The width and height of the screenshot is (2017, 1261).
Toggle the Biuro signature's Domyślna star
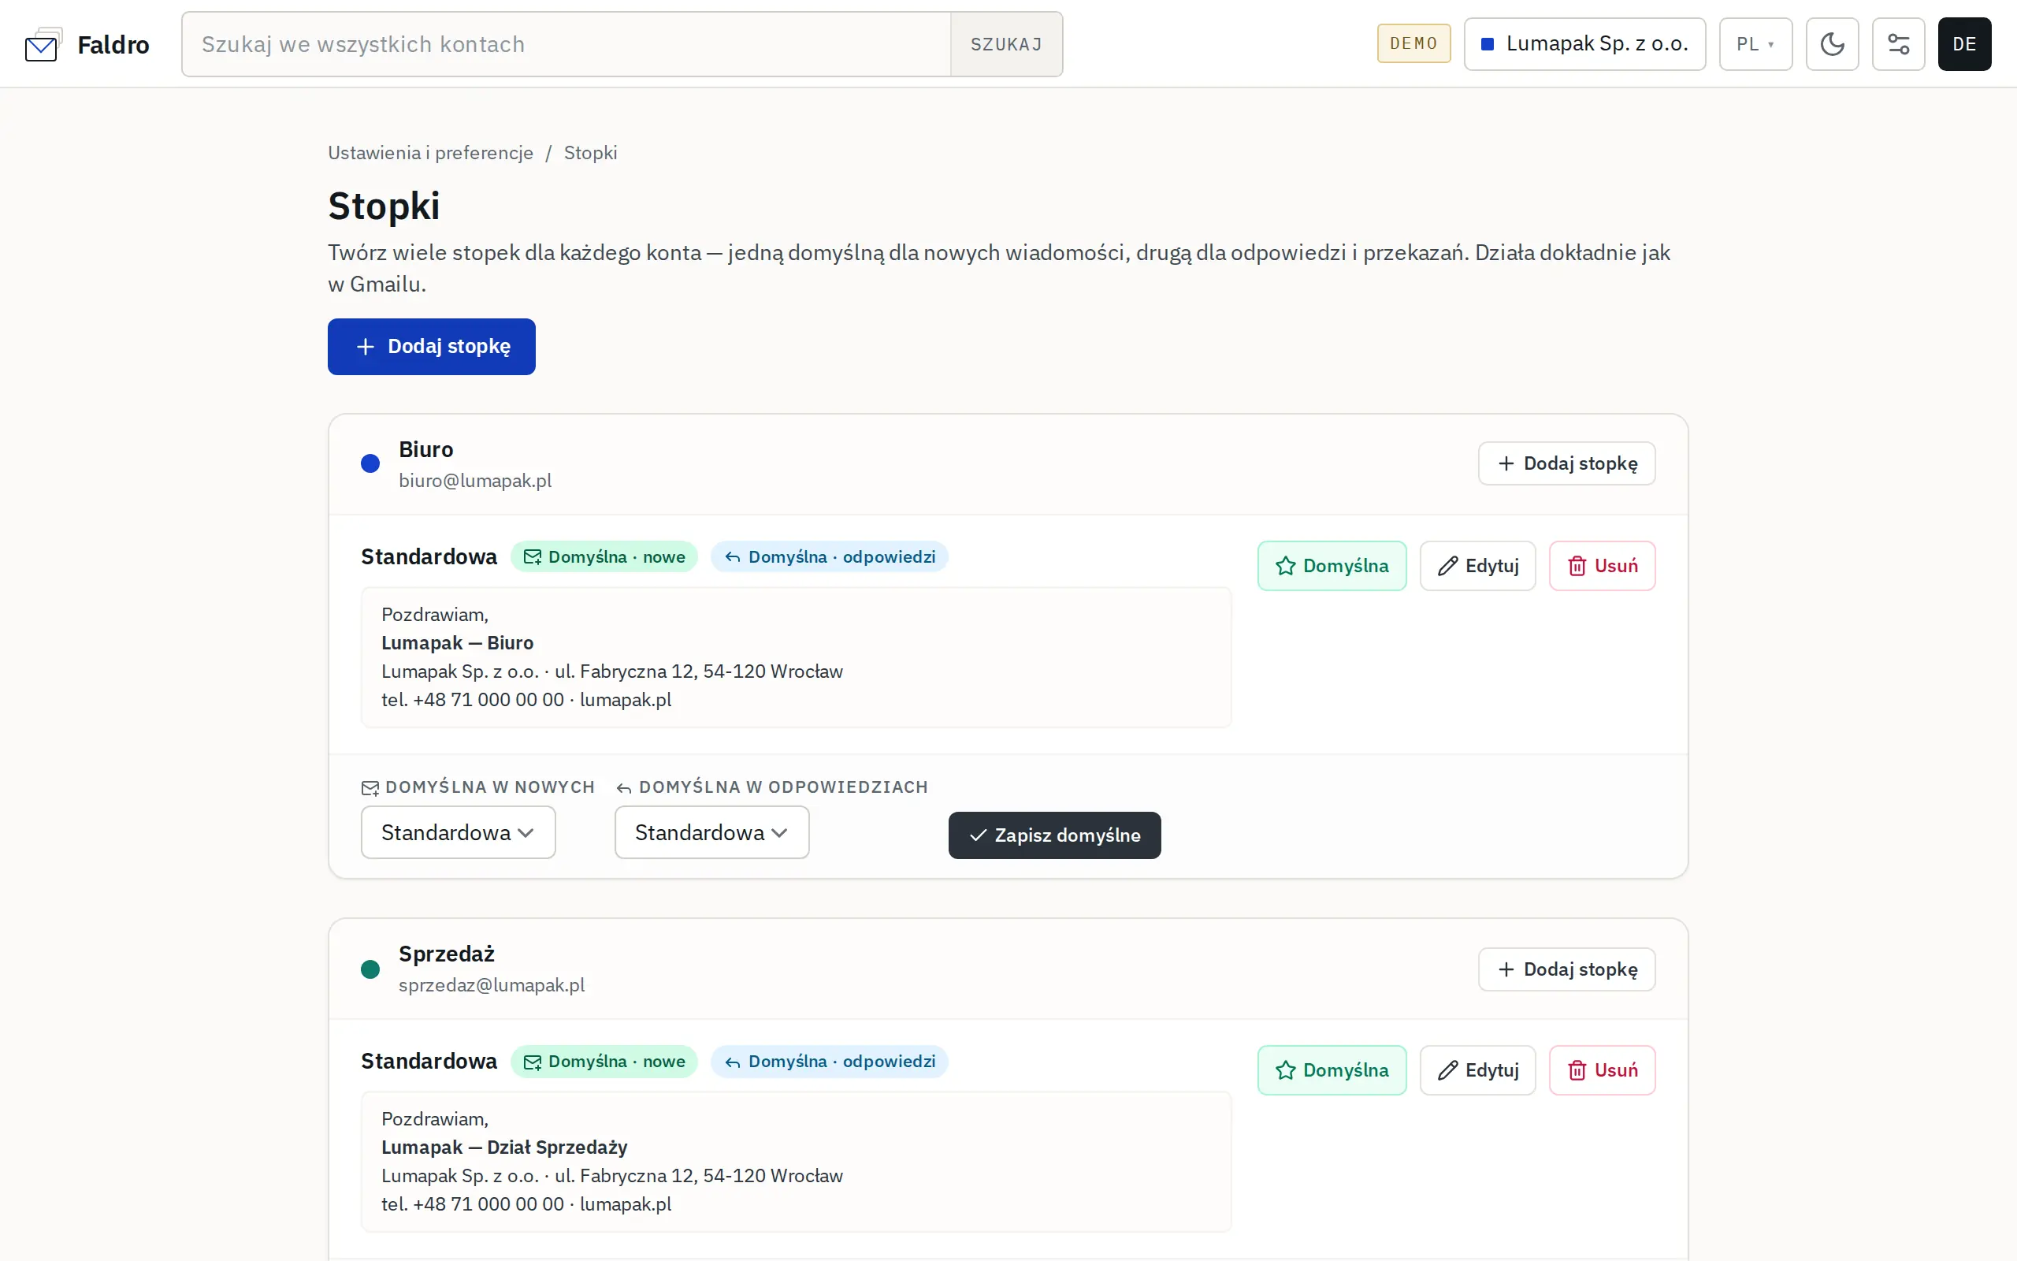point(1332,567)
